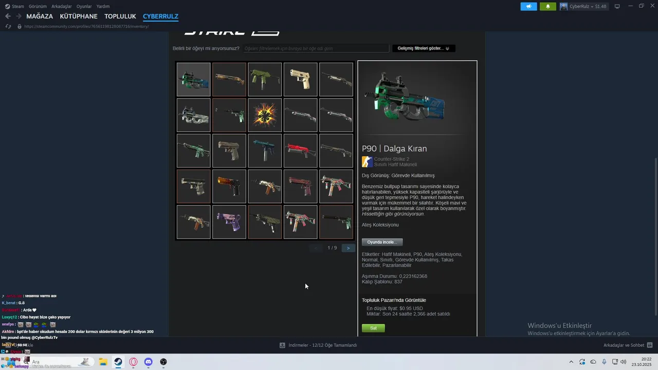Click the microphone icon in system tray
This screenshot has height=370, width=658.
point(604,362)
